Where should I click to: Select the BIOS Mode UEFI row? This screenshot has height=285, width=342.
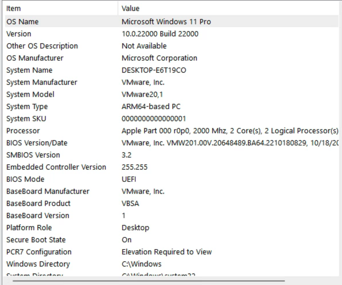(x=25, y=179)
